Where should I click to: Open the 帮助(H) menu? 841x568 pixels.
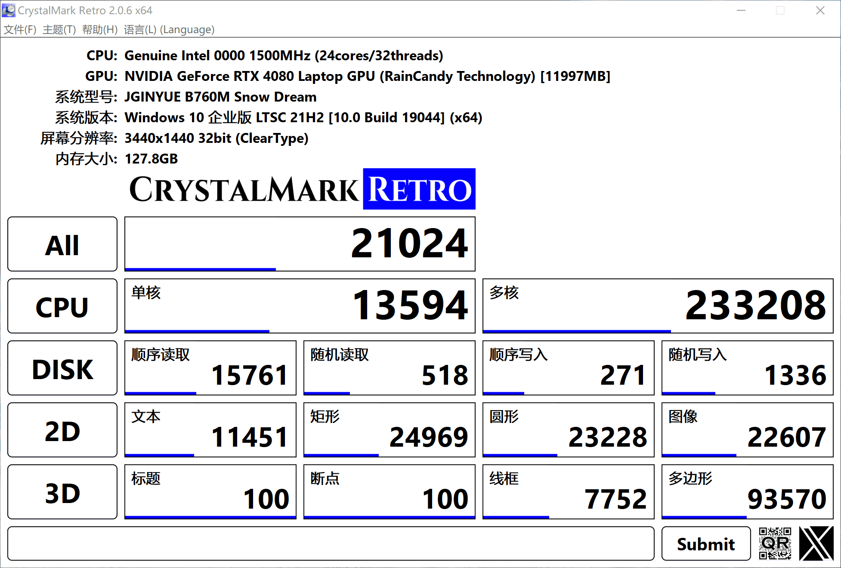coord(100,30)
